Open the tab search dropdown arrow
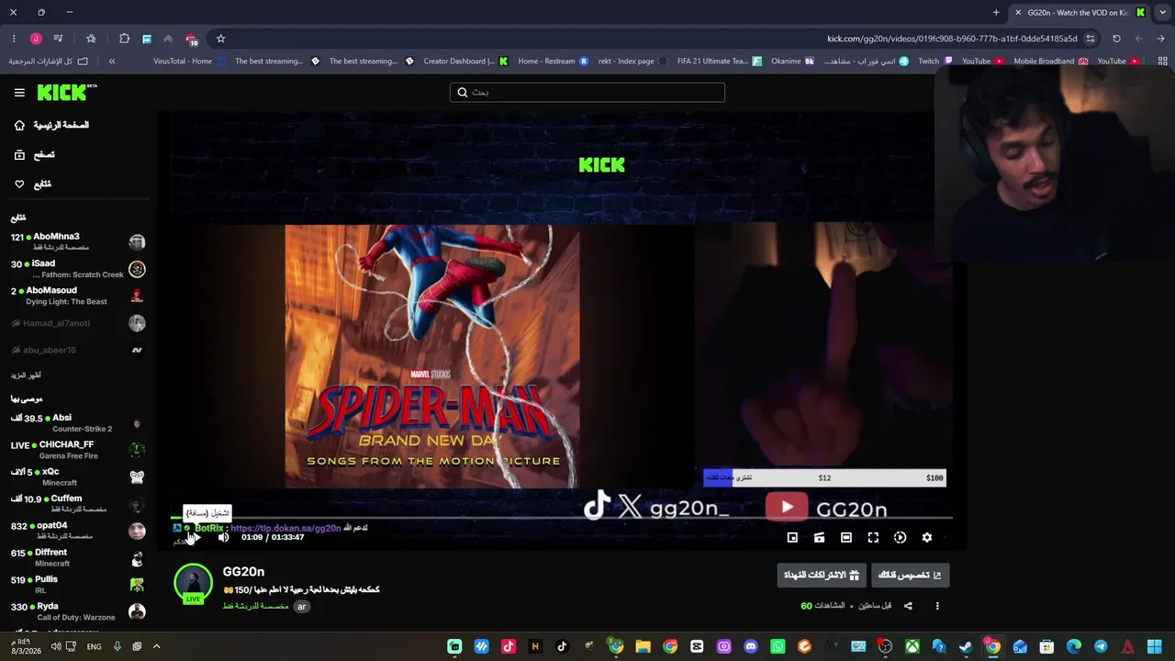The image size is (1175, 661). (1161, 13)
